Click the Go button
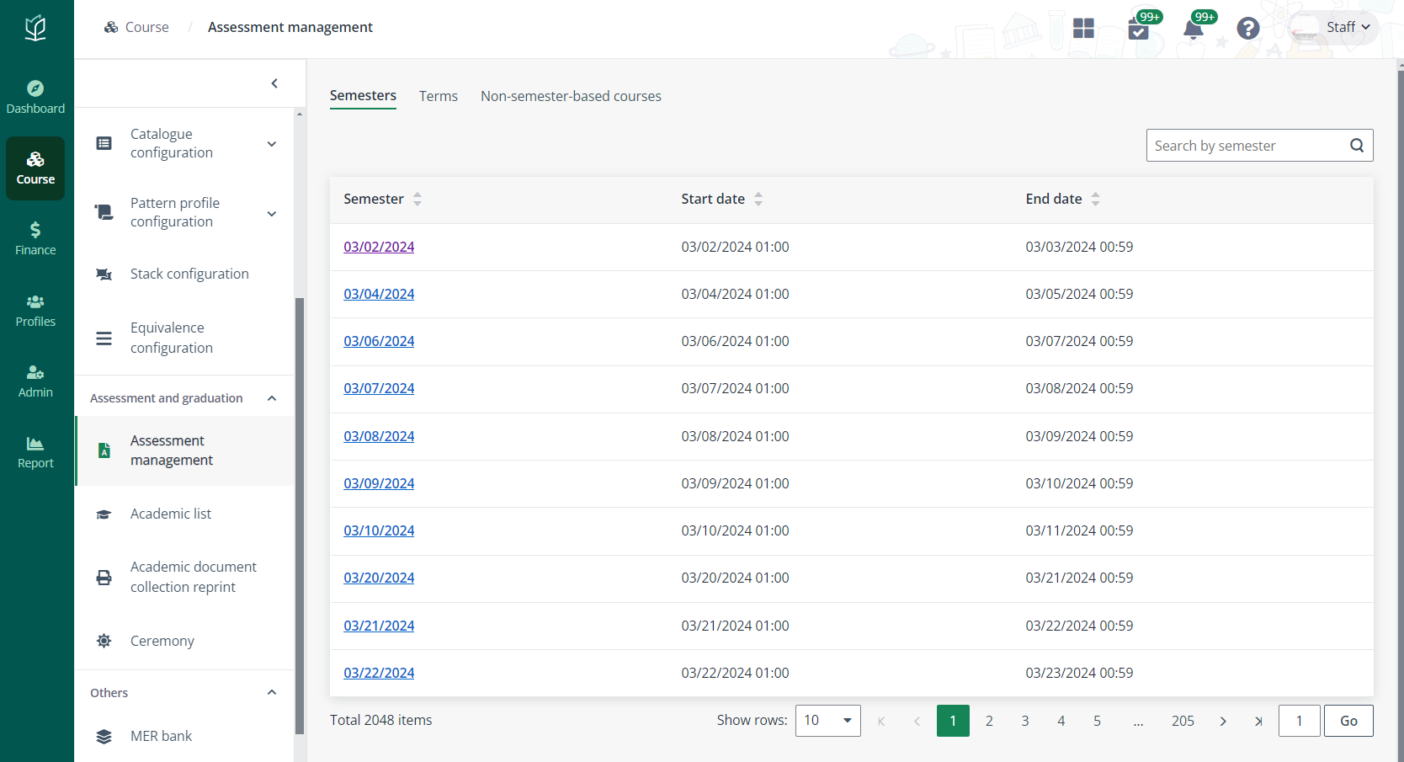The width and height of the screenshot is (1404, 762). pyautogui.click(x=1348, y=721)
